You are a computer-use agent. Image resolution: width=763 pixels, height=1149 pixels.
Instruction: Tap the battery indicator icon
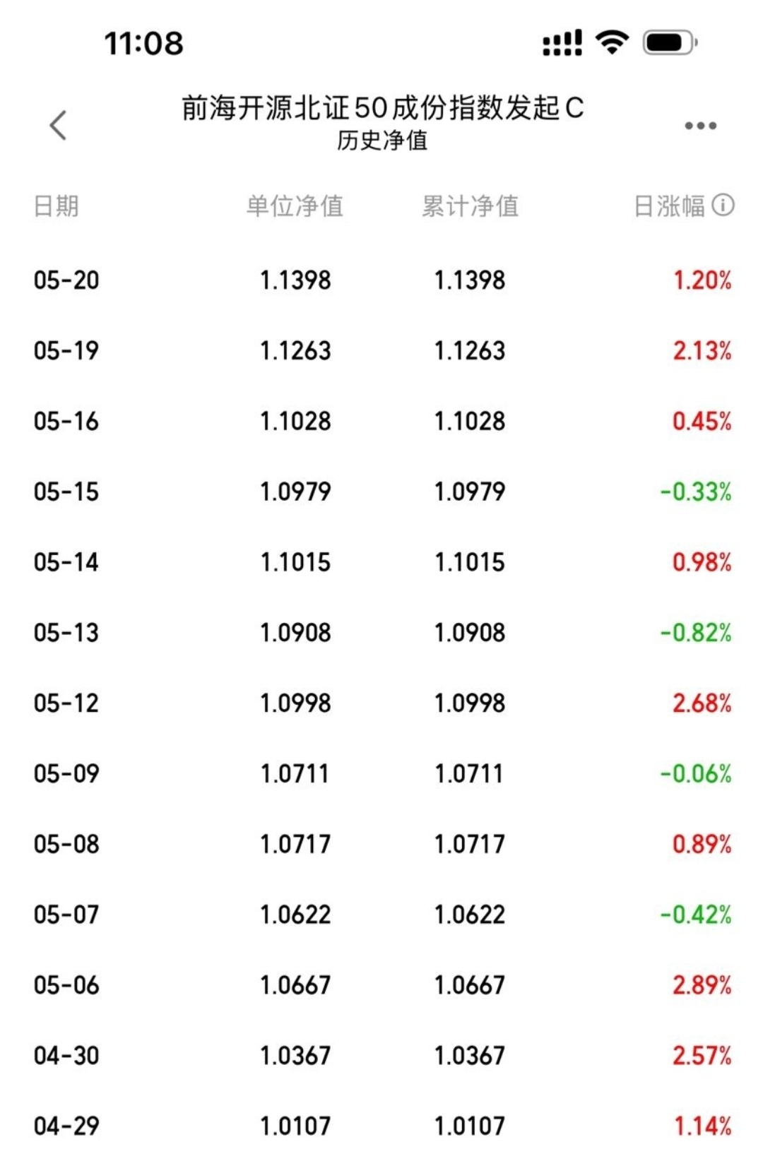[670, 42]
